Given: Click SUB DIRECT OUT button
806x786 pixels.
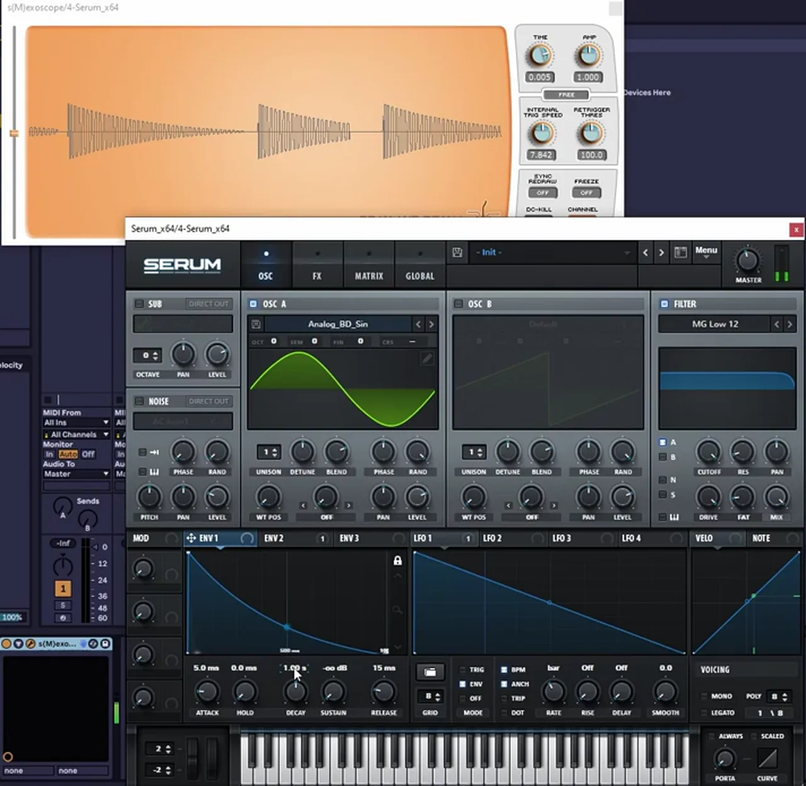Looking at the screenshot, I should pyautogui.click(x=208, y=304).
